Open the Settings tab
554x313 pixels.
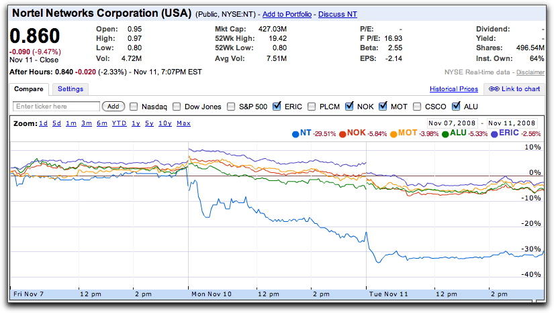[x=71, y=89]
